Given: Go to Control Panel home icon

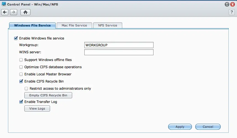Looking at the screenshot, I should [25, 12].
